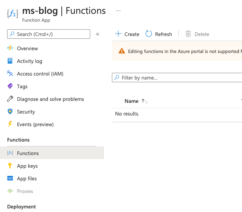Click the Function App fx header icon
Screen dimensions: 242x212
point(13,13)
